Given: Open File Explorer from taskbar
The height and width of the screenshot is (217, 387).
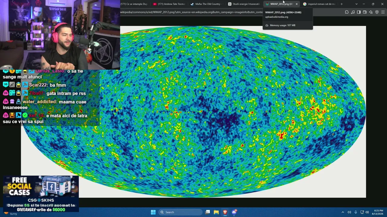Looking at the screenshot, I should tap(216, 212).
